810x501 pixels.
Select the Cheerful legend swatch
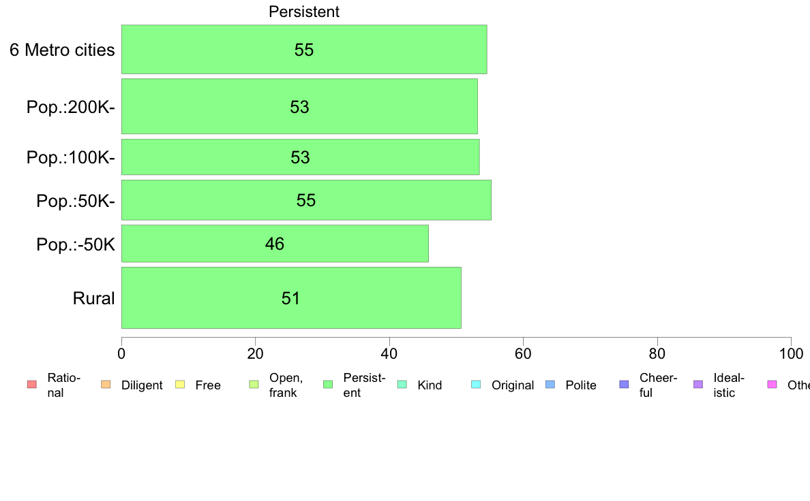[624, 385]
